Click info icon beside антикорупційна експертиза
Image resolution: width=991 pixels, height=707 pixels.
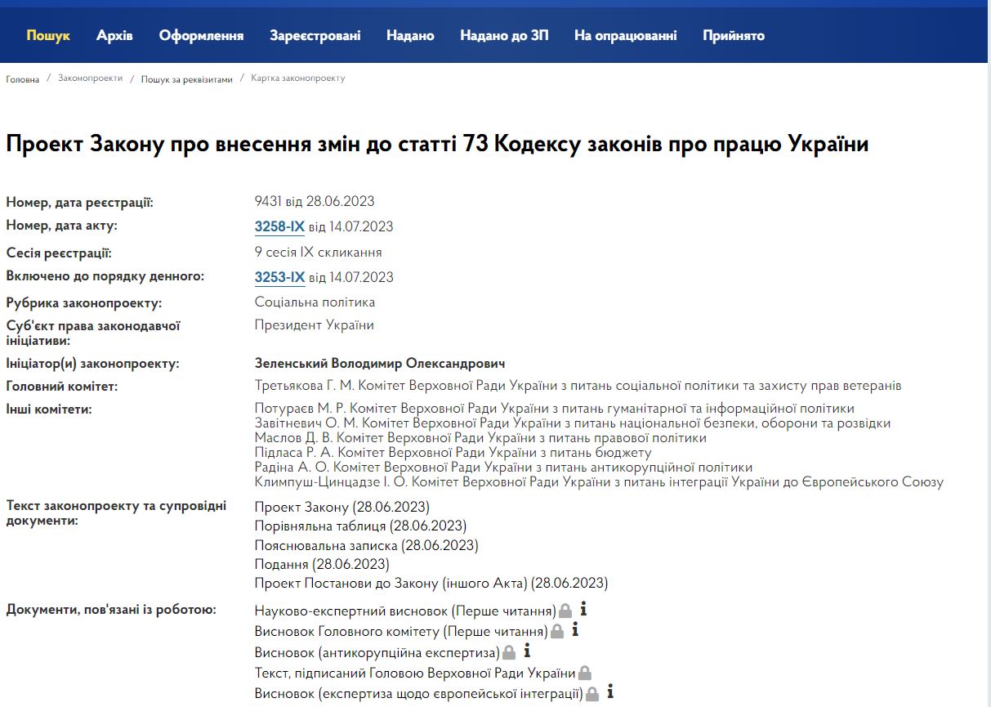coord(527,651)
